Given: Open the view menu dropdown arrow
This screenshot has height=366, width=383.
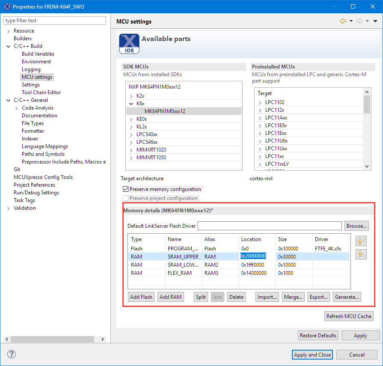Looking at the screenshot, I should pos(375,21).
